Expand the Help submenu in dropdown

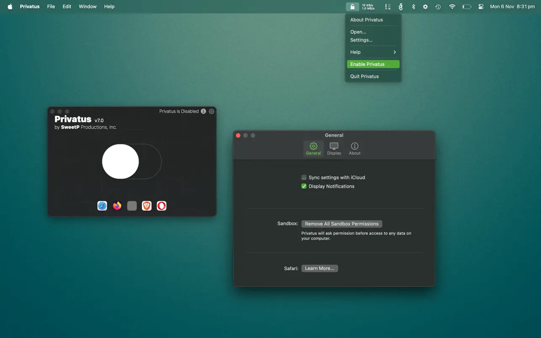[x=373, y=52]
